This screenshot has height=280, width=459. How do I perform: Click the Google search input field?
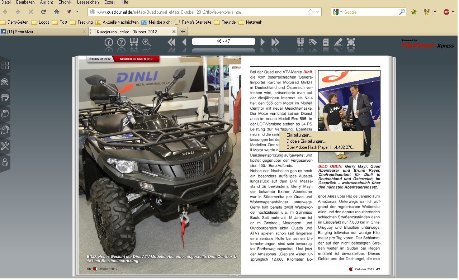click(370, 12)
